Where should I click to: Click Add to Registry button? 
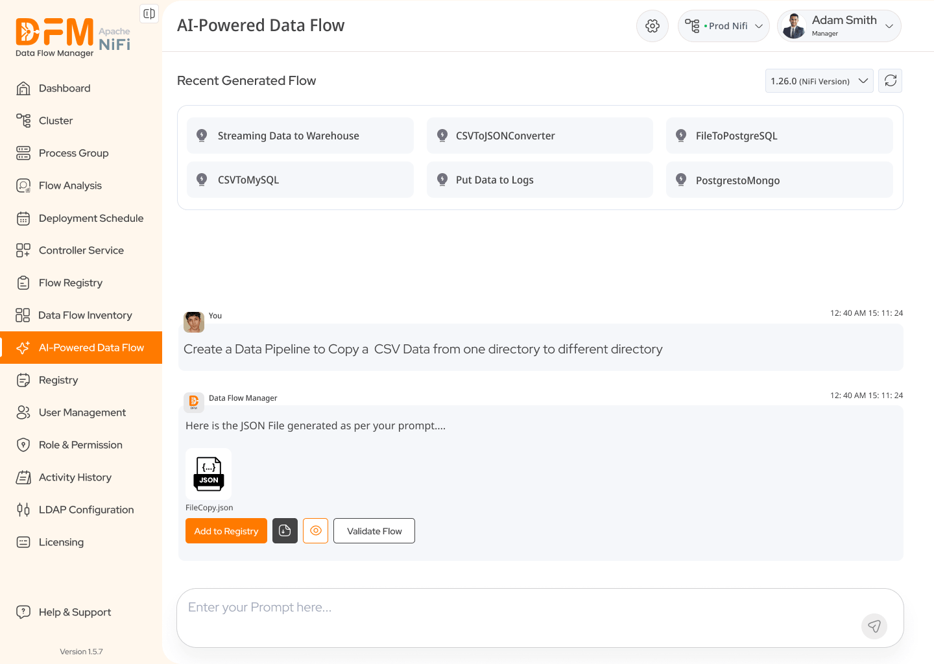(226, 531)
